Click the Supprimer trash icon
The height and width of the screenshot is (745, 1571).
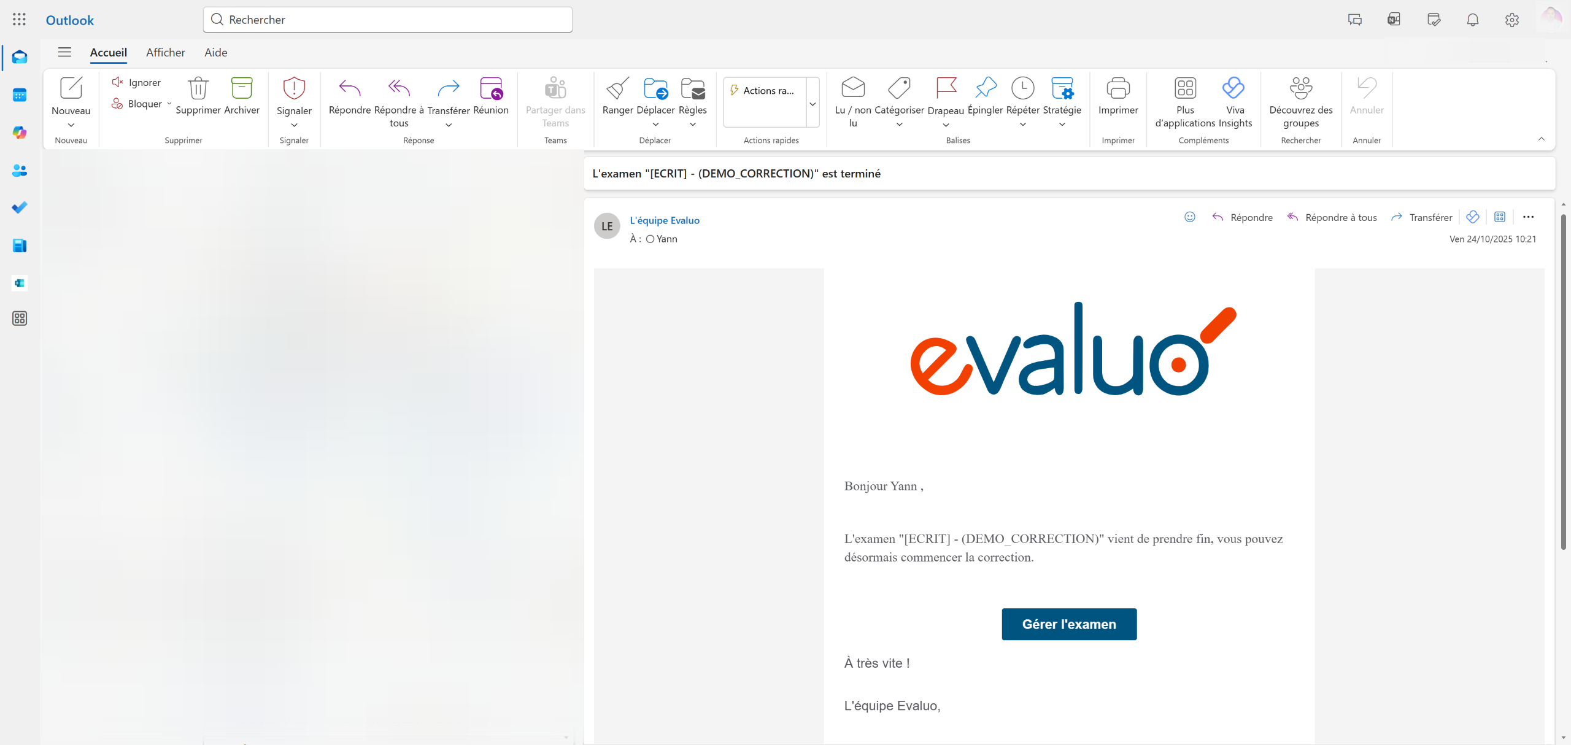click(198, 89)
